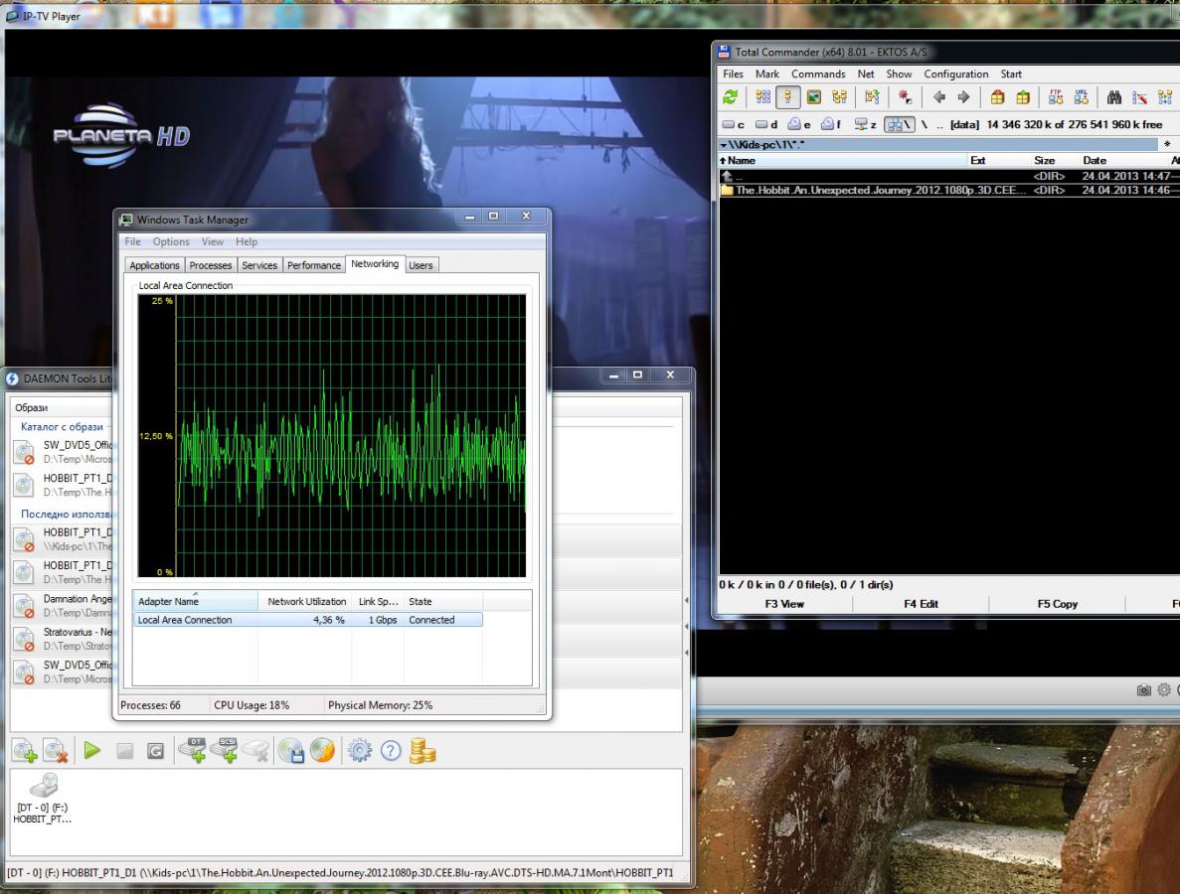Click the create disc image icon in DAEMON Tools
1180x894 pixels.
(x=291, y=750)
